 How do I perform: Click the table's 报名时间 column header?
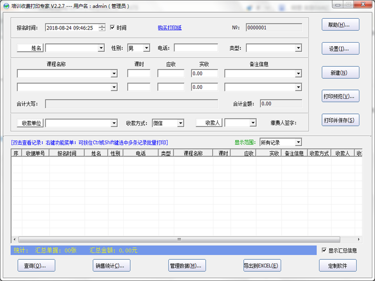67,153
